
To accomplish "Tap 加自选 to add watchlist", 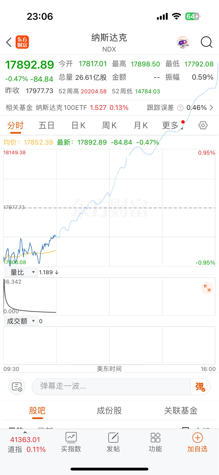I will pos(197,442).
